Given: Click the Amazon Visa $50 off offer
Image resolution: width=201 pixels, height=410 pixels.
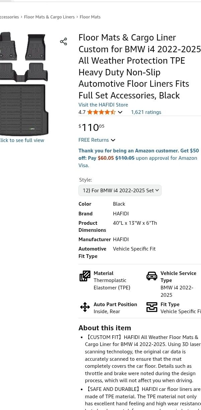Looking at the screenshot, I should [138, 158].
